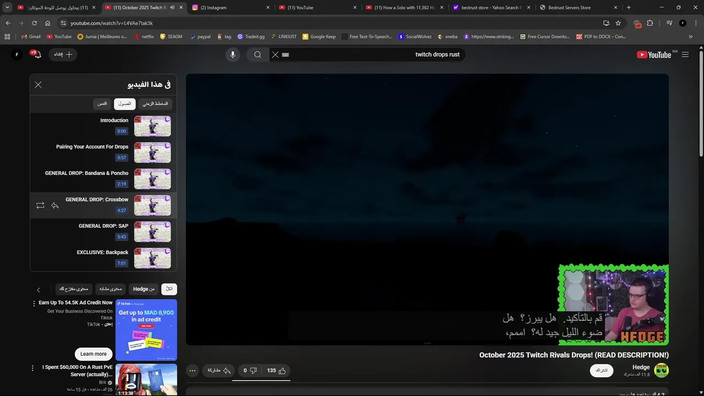This screenshot has height=396, width=704.
Task: Open the apps grid in bookmarks bar
Action: pos(7,37)
